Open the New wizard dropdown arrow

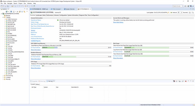pyautogui.click(x=3, y=6)
